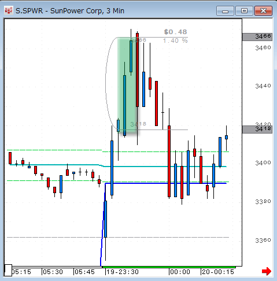Viewport: 277px width, 281px height.
Task: Click the 1.40 % change label
Action: click(175, 40)
